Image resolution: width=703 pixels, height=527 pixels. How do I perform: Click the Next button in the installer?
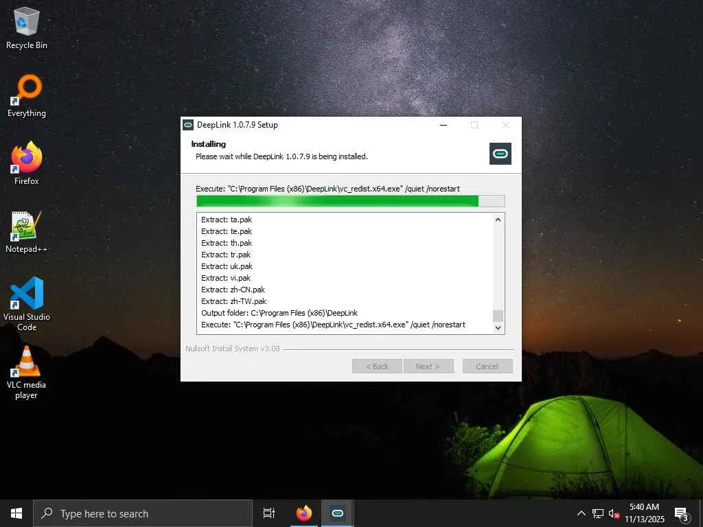tap(428, 366)
